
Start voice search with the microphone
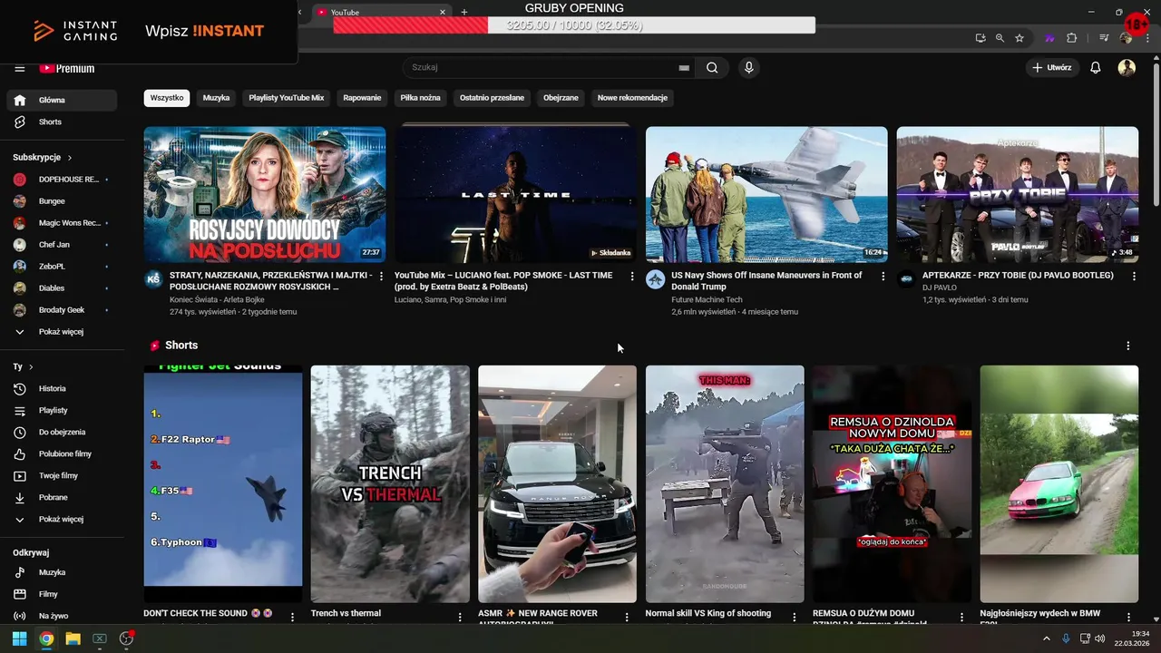[748, 67]
